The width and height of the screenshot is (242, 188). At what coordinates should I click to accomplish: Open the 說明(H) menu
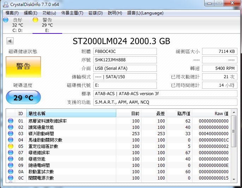click(115, 13)
